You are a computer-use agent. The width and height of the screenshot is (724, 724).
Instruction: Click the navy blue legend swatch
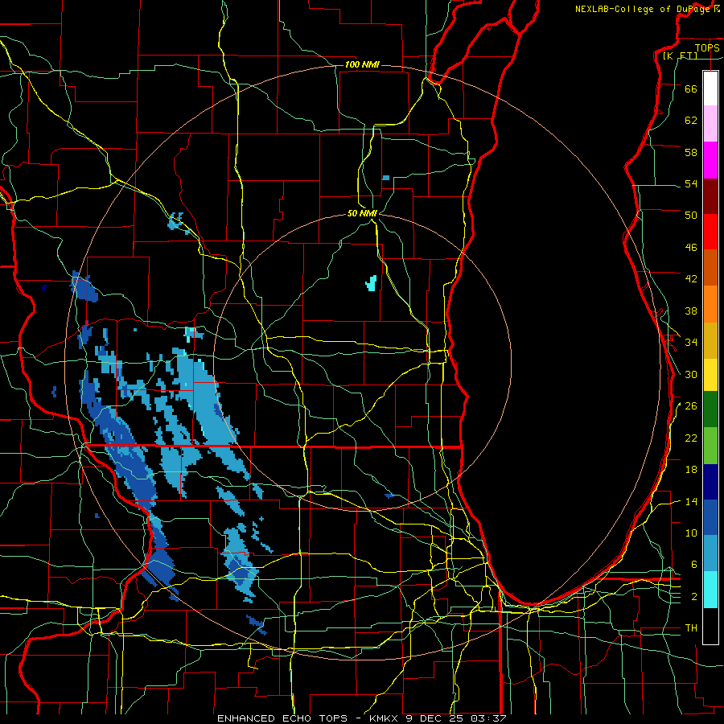[x=710, y=482]
